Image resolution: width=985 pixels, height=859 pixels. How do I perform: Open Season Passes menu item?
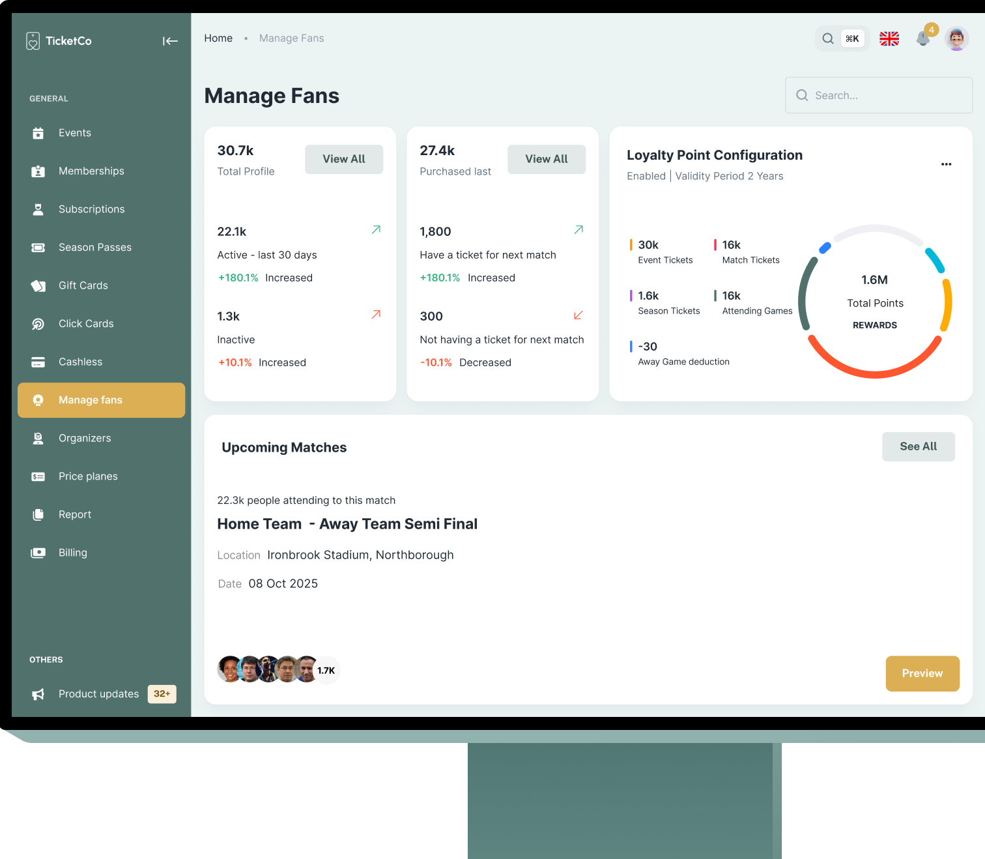[94, 248]
